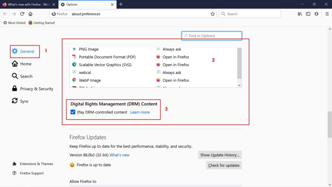332x187 pixels.
Task: Click the PDF file type icon
Action: tap(74, 56)
